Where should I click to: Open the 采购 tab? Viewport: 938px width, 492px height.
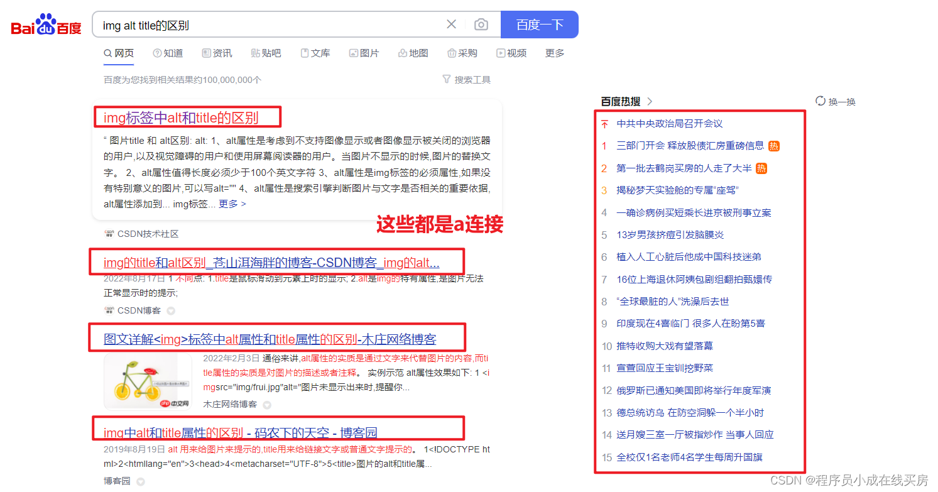pos(462,53)
